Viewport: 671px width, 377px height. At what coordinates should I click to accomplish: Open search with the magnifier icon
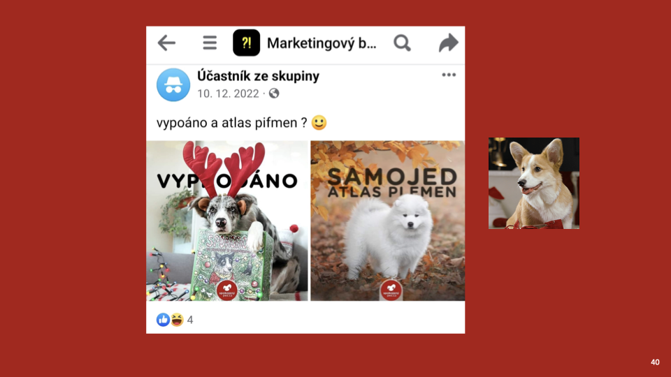click(x=402, y=43)
